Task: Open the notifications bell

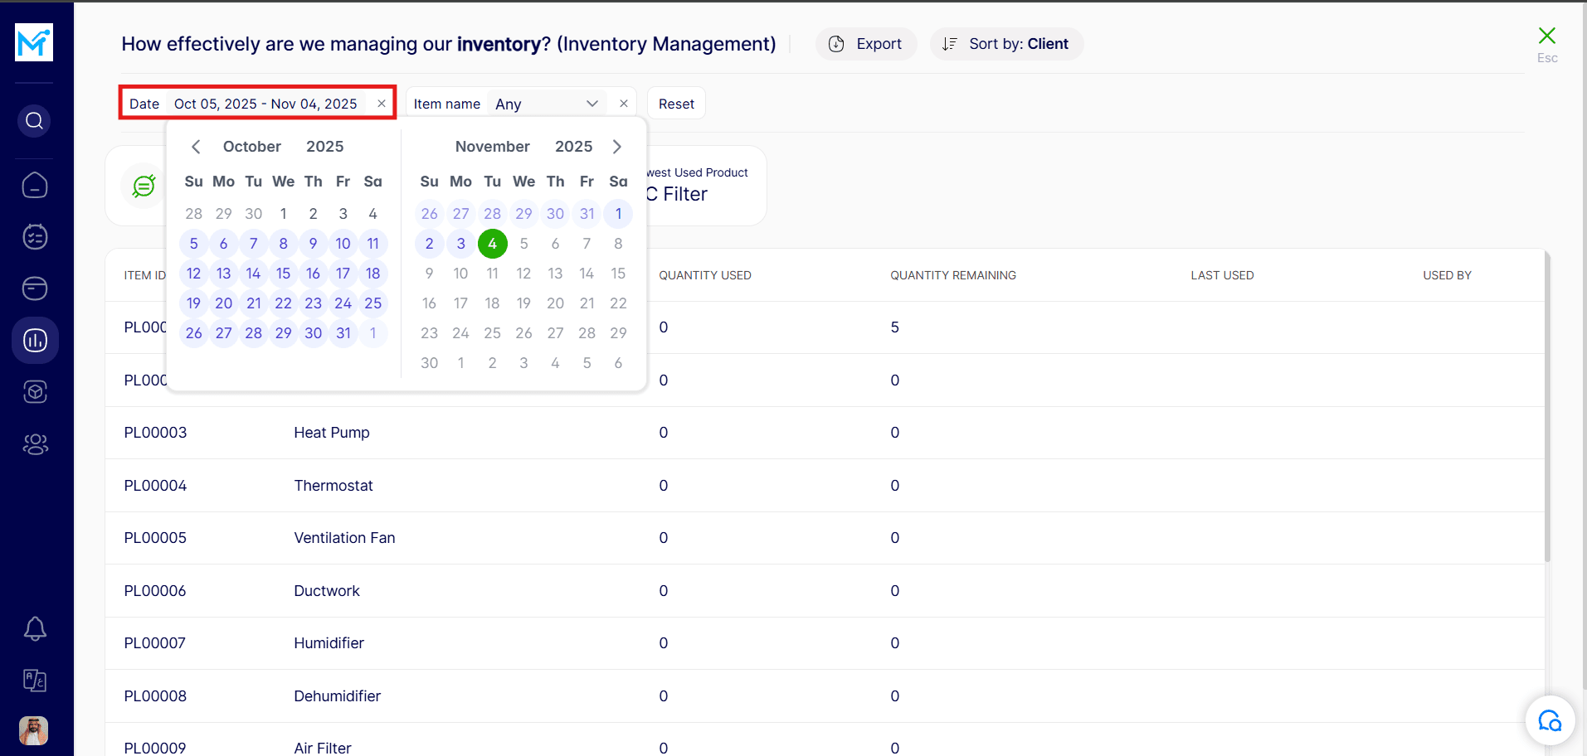Action: pos(35,629)
